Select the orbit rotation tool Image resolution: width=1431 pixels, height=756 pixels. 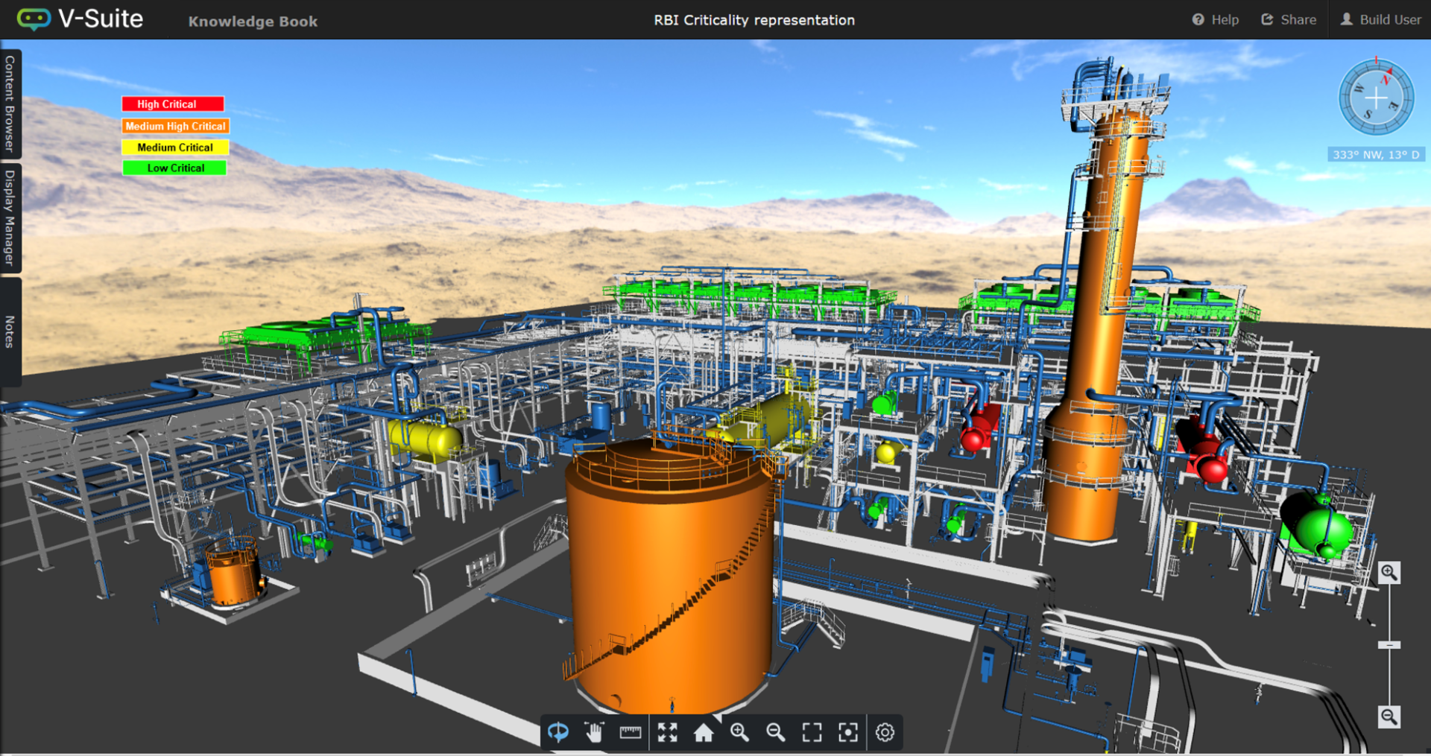557,732
